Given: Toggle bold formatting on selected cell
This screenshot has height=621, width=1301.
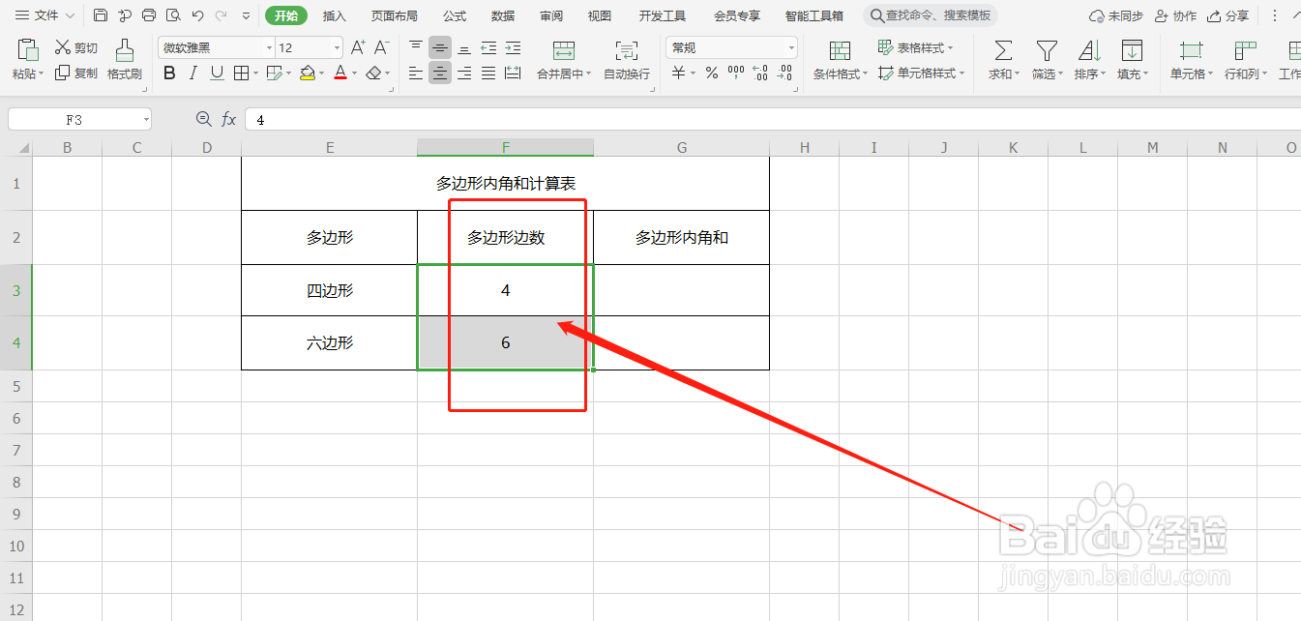Looking at the screenshot, I should point(169,73).
